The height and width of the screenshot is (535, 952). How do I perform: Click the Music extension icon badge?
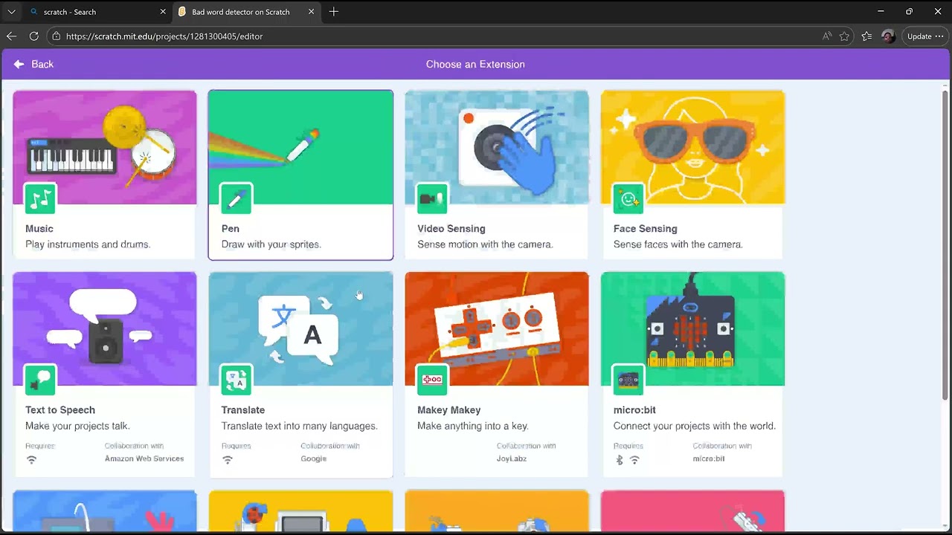point(40,198)
